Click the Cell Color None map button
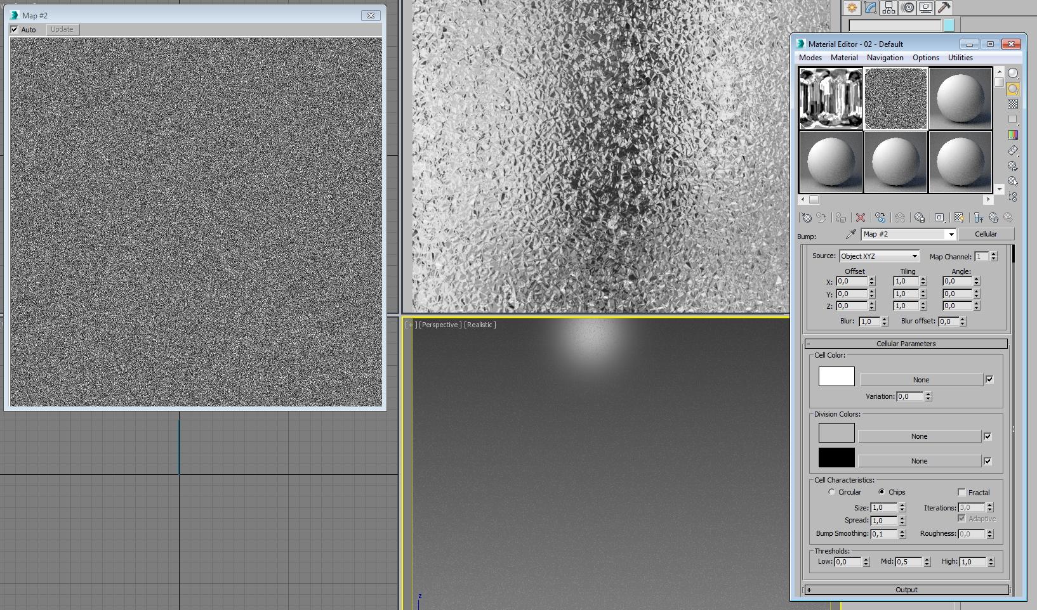This screenshot has width=1037, height=610. tap(921, 380)
